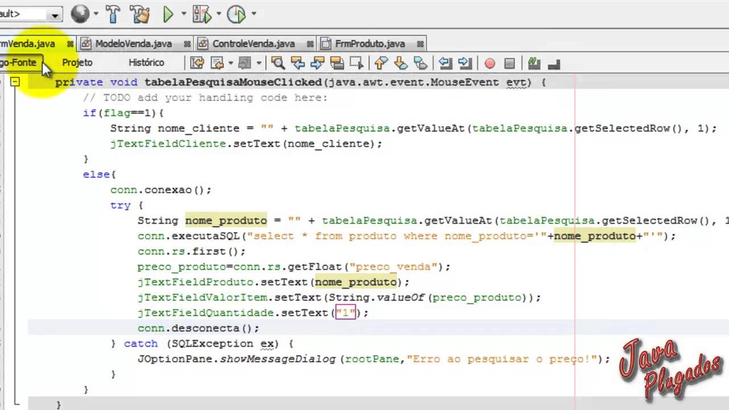The width and height of the screenshot is (729, 410).
Task: Close the ControleVenda.java tab
Action: [310, 44]
